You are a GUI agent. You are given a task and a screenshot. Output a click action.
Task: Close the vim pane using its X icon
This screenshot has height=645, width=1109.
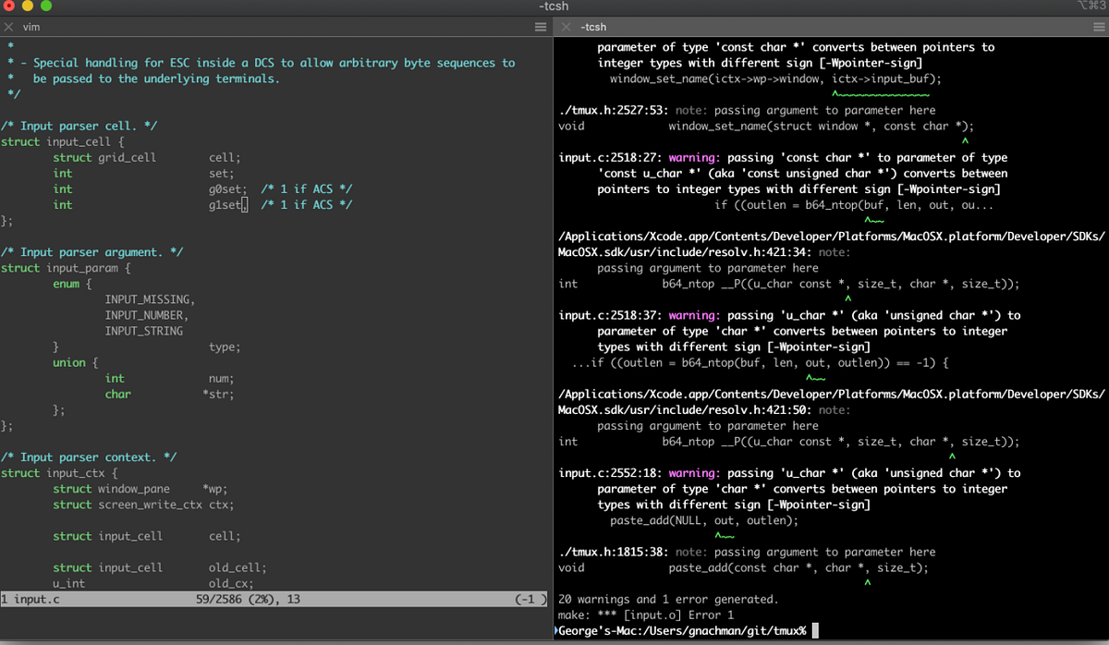9,27
